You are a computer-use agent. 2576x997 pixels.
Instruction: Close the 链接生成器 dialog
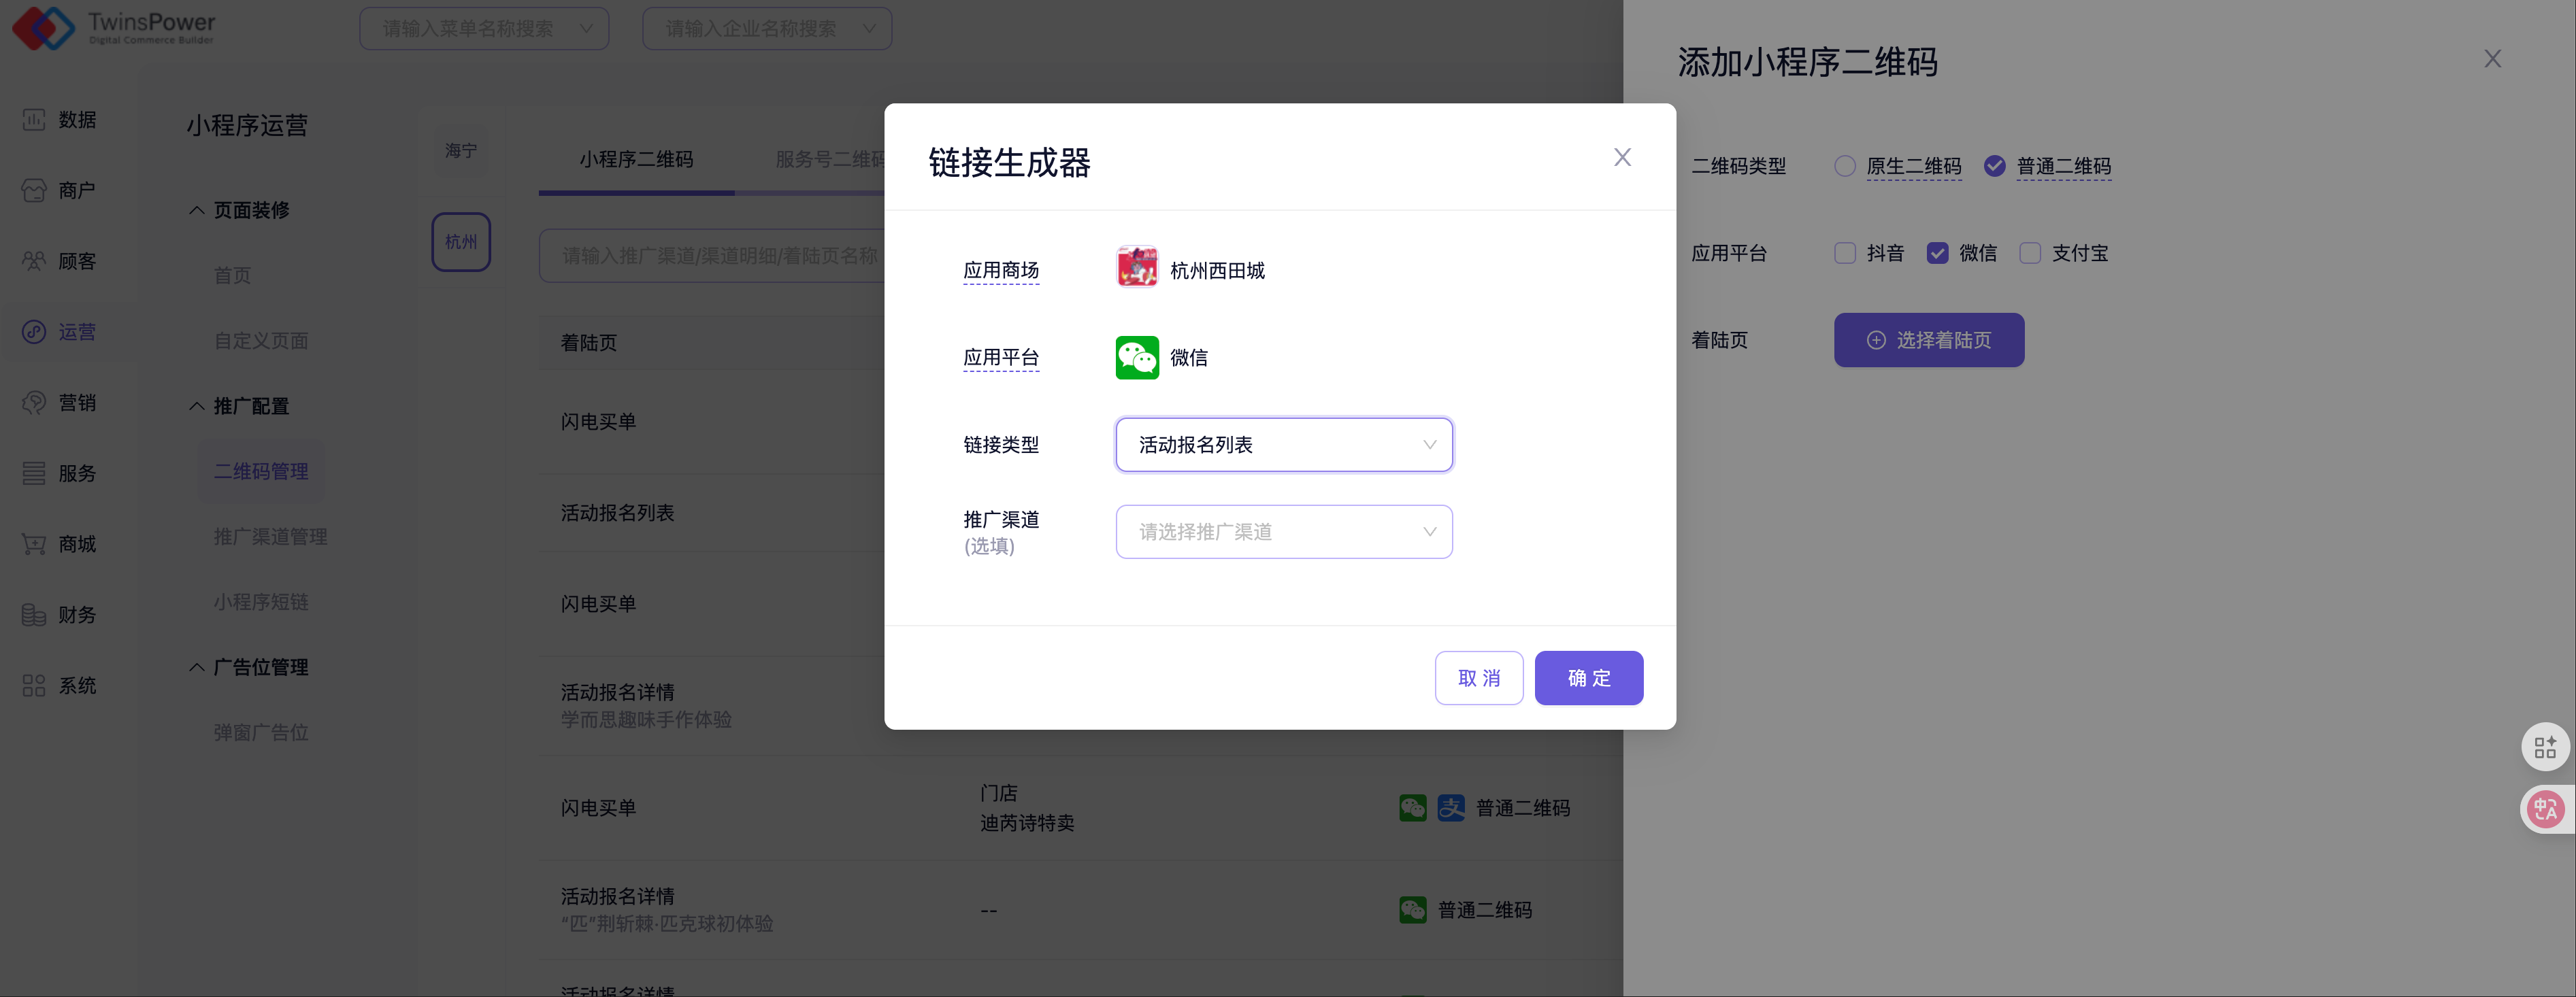[1622, 157]
